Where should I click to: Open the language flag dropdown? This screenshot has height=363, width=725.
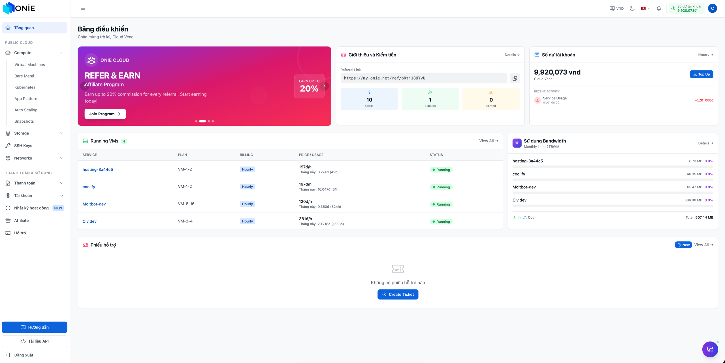[x=645, y=8]
